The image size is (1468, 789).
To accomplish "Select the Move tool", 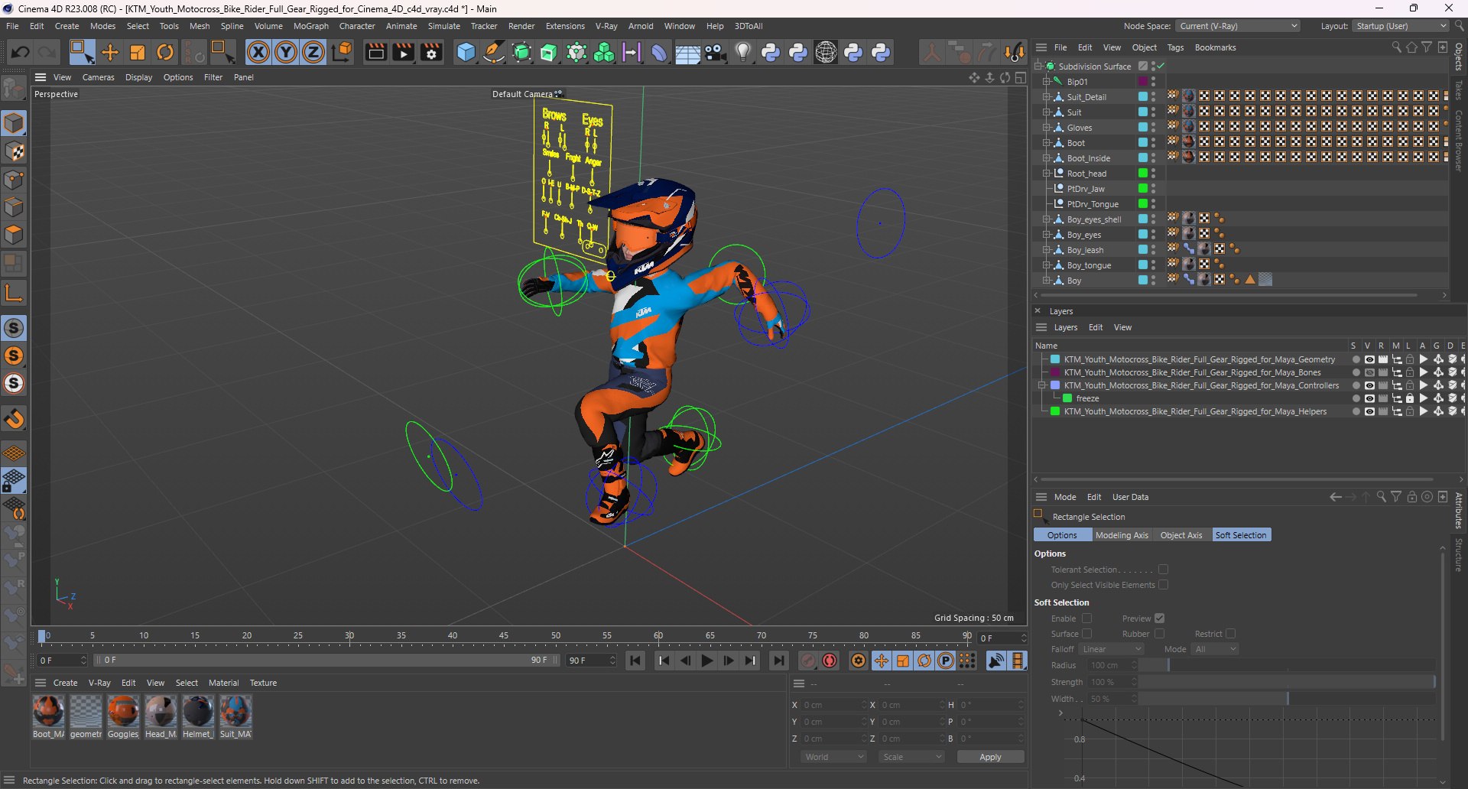I will tap(110, 52).
